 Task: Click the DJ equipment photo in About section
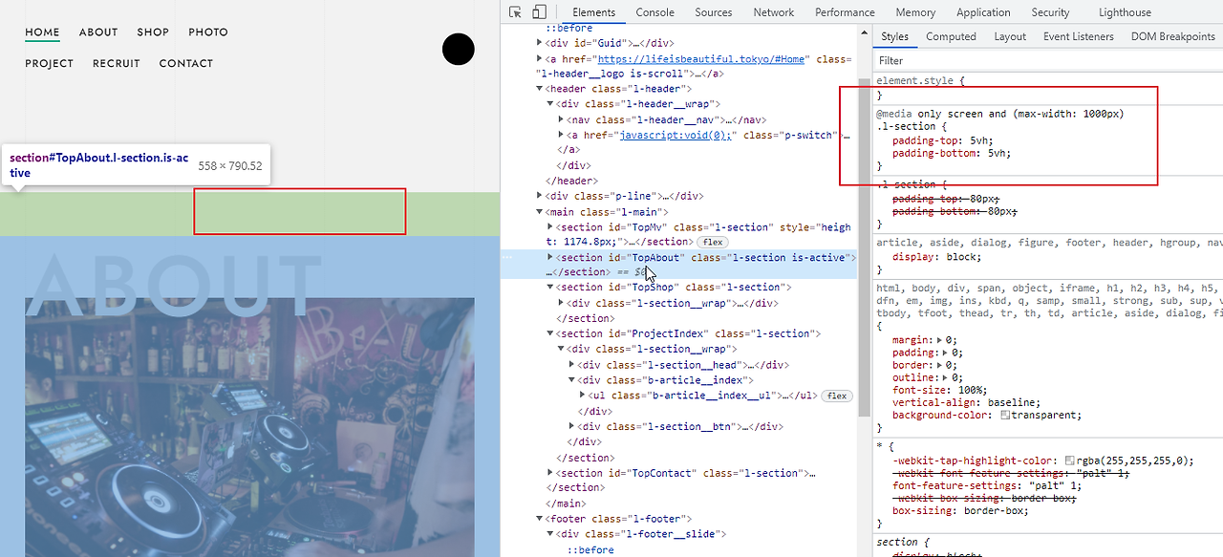coord(249,427)
